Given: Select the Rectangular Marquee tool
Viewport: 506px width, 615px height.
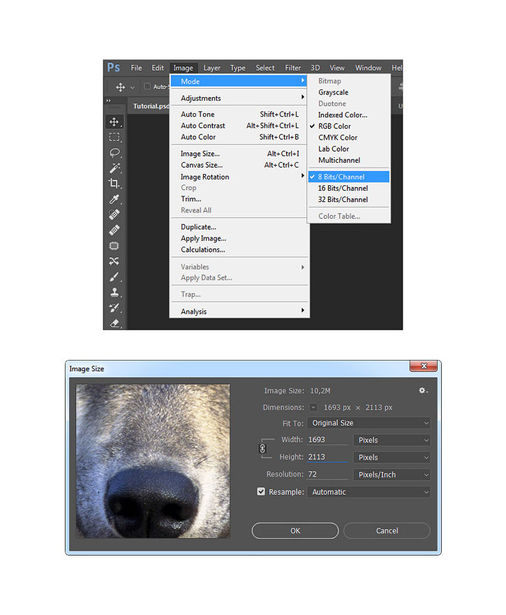Looking at the screenshot, I should [x=114, y=137].
